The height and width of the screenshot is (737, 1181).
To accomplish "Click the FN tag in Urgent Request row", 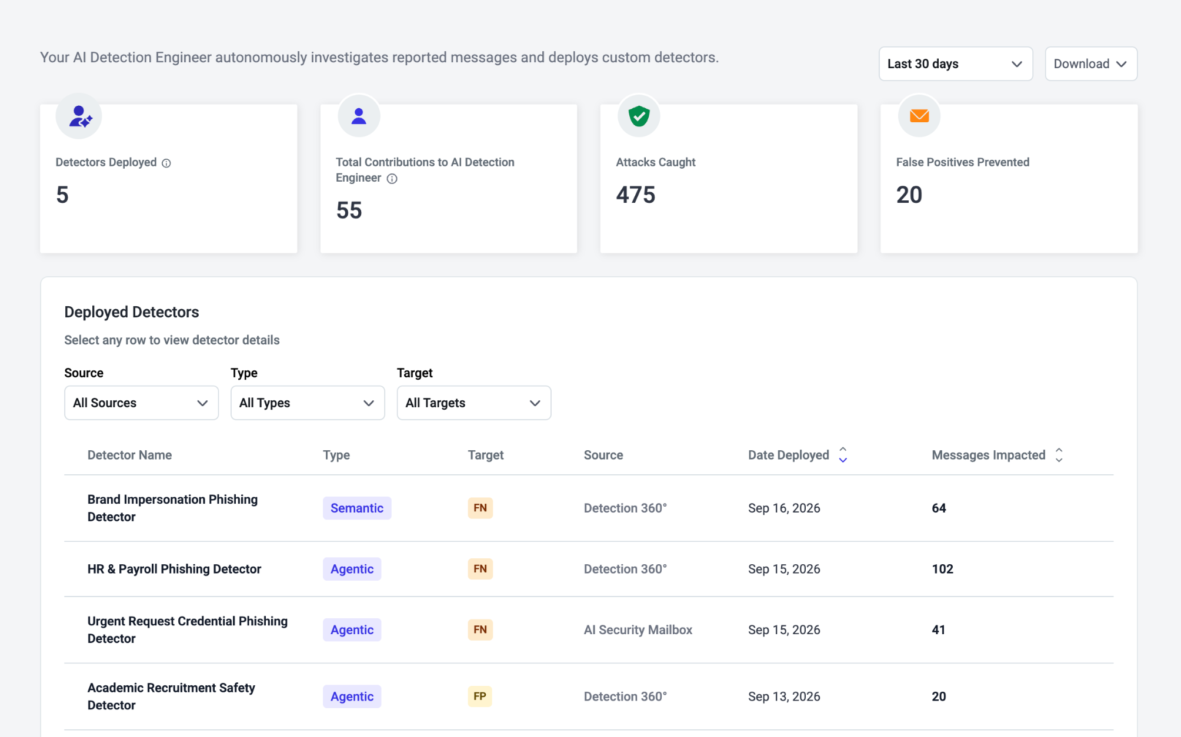I will click(x=480, y=629).
